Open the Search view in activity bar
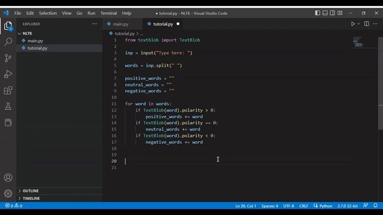Screen dimensions: 383x215 8,42
